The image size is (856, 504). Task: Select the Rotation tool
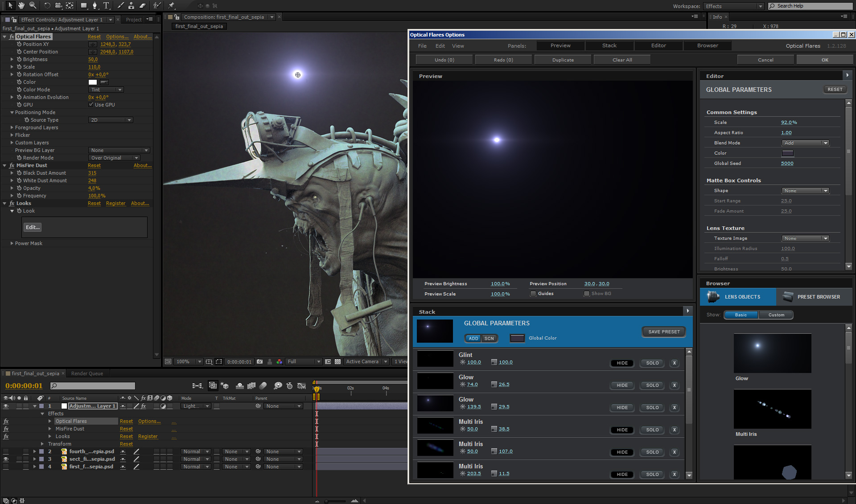(47, 5)
